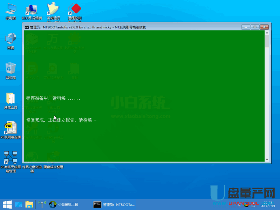Click the console scrollbar up arrow

[x=267, y=33]
